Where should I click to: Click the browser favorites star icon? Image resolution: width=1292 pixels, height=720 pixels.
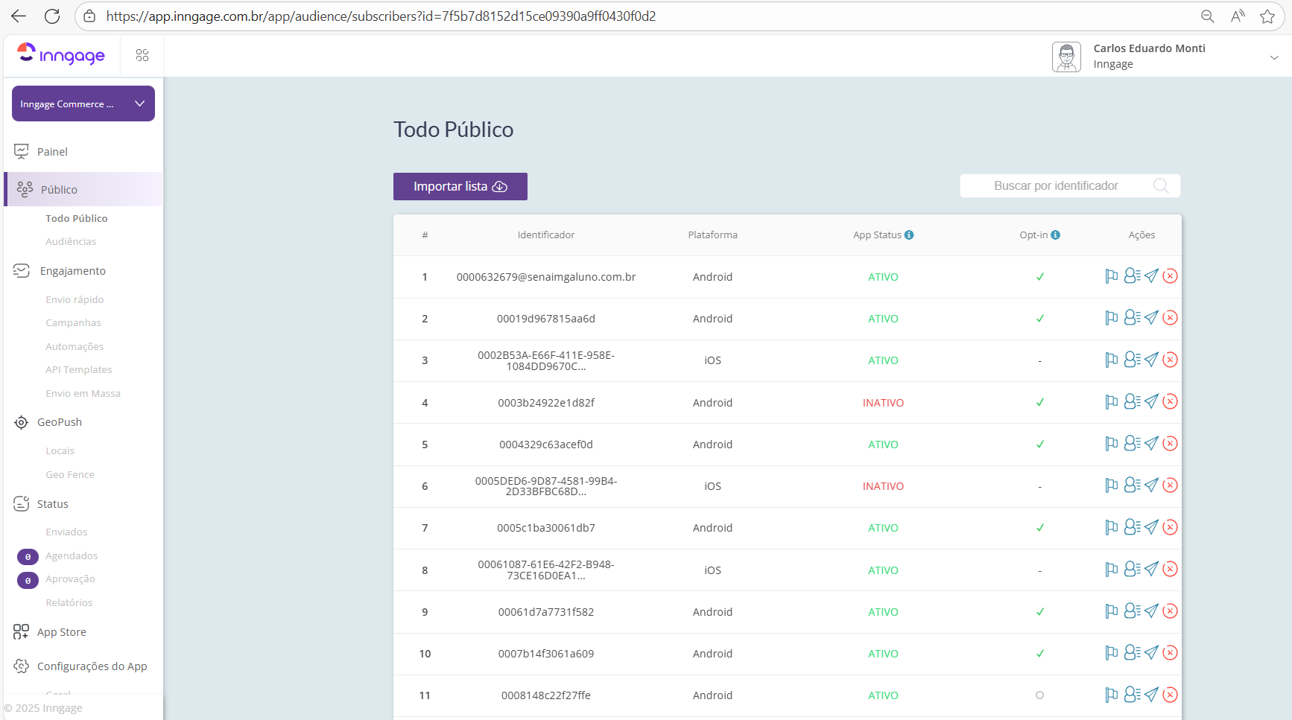(x=1267, y=16)
